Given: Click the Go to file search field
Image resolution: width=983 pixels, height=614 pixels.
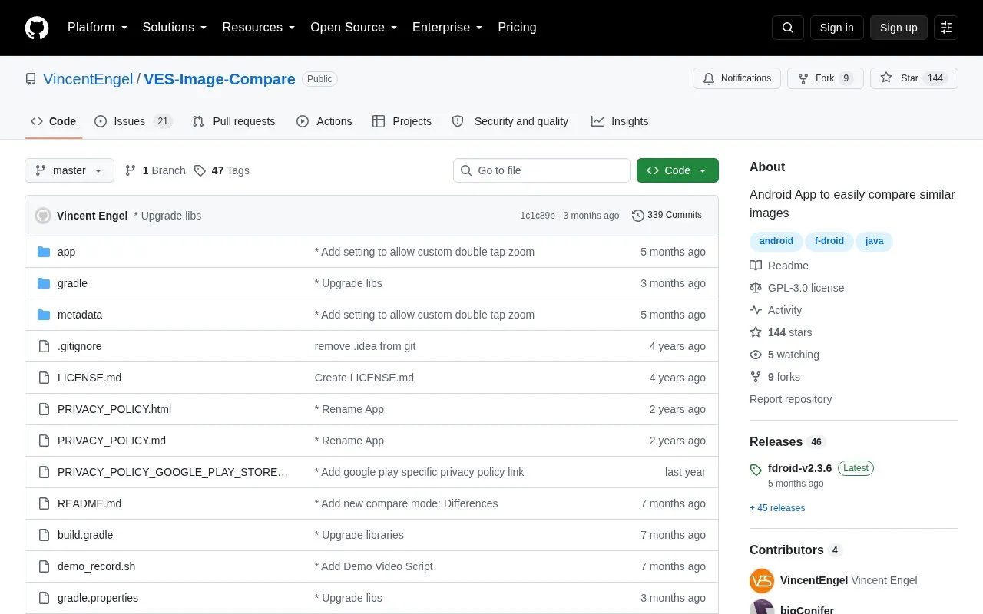Looking at the screenshot, I should [541, 170].
